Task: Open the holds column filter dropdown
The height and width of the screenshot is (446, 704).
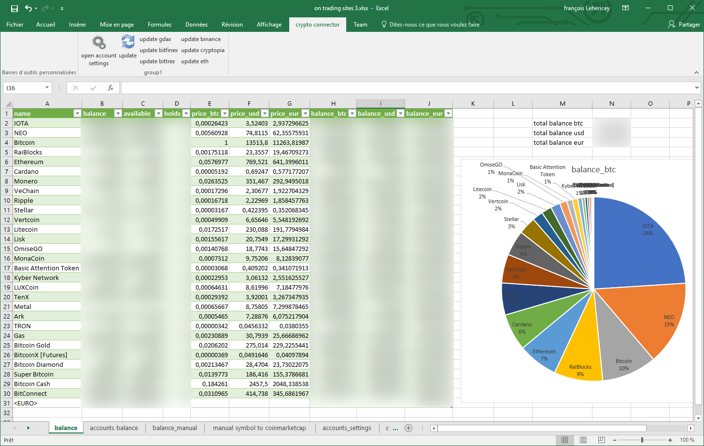Action: 186,113
